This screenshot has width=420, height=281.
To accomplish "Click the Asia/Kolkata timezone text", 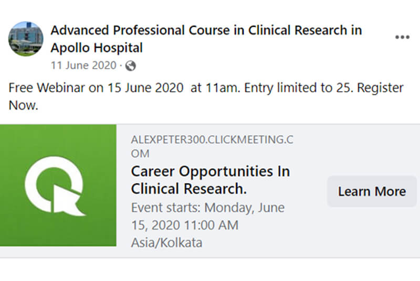I will pos(166,243).
